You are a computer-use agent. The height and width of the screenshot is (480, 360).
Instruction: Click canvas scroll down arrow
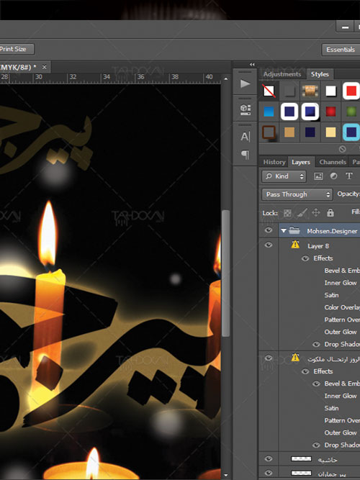tap(226, 476)
